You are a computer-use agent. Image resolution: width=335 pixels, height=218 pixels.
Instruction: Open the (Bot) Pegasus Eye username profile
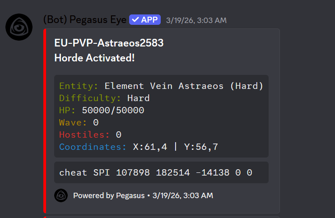[x=84, y=20]
